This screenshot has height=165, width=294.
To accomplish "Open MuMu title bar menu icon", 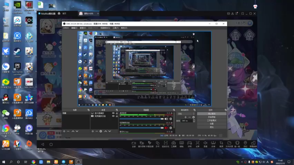I will tap(237, 14).
